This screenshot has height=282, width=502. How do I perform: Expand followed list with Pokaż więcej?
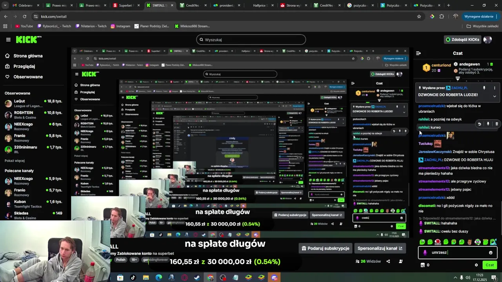point(15,161)
